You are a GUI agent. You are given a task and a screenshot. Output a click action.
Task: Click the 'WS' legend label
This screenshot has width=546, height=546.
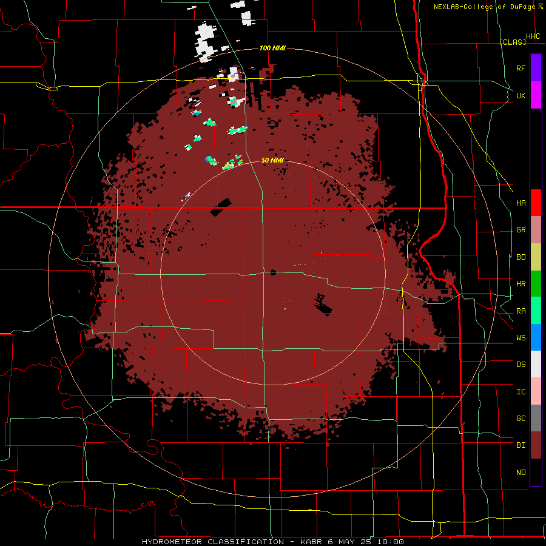coord(521,338)
